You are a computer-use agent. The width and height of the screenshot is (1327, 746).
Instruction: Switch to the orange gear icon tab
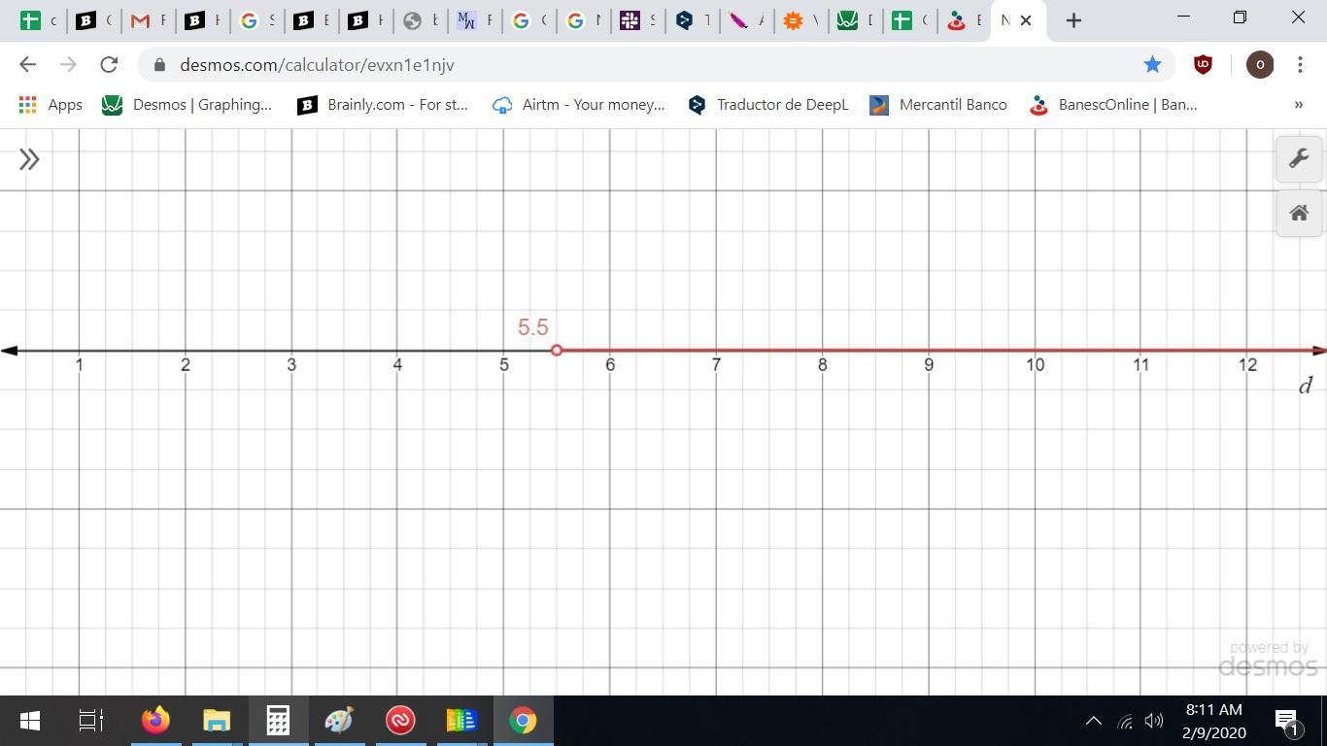tap(801, 19)
